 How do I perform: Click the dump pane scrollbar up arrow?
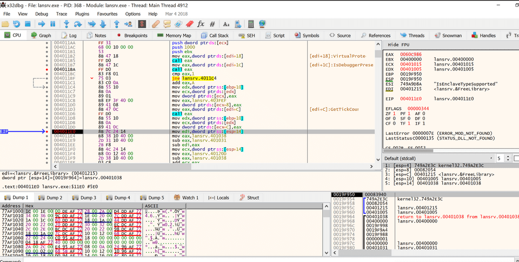tap(326, 206)
